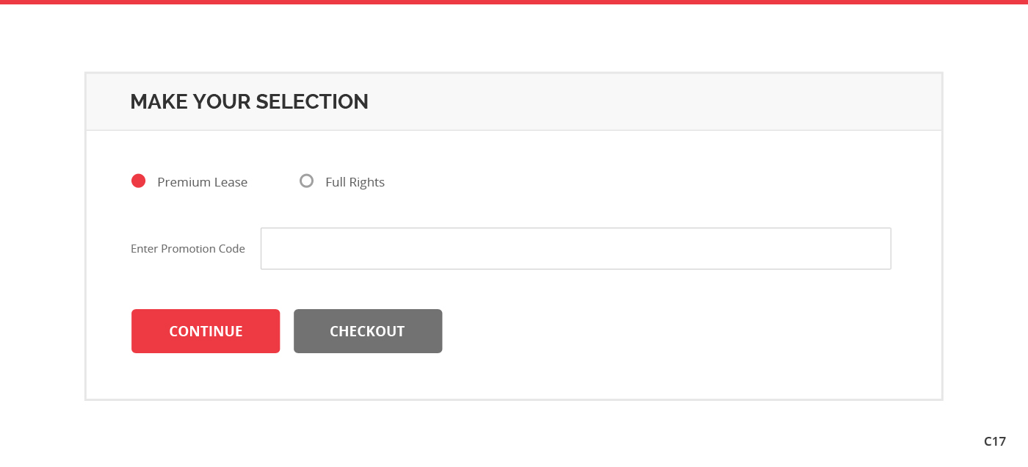This screenshot has height=467, width=1028.
Task: Click the word CHECKOUT on the gray button
Action: [x=367, y=331]
